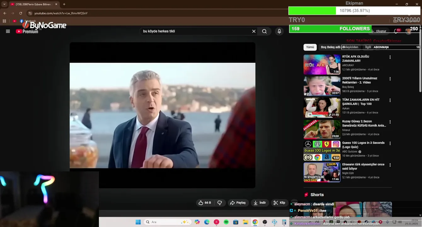The width and height of the screenshot is (422, 227).
Task: Click the search magnifier button
Action: tap(264, 31)
